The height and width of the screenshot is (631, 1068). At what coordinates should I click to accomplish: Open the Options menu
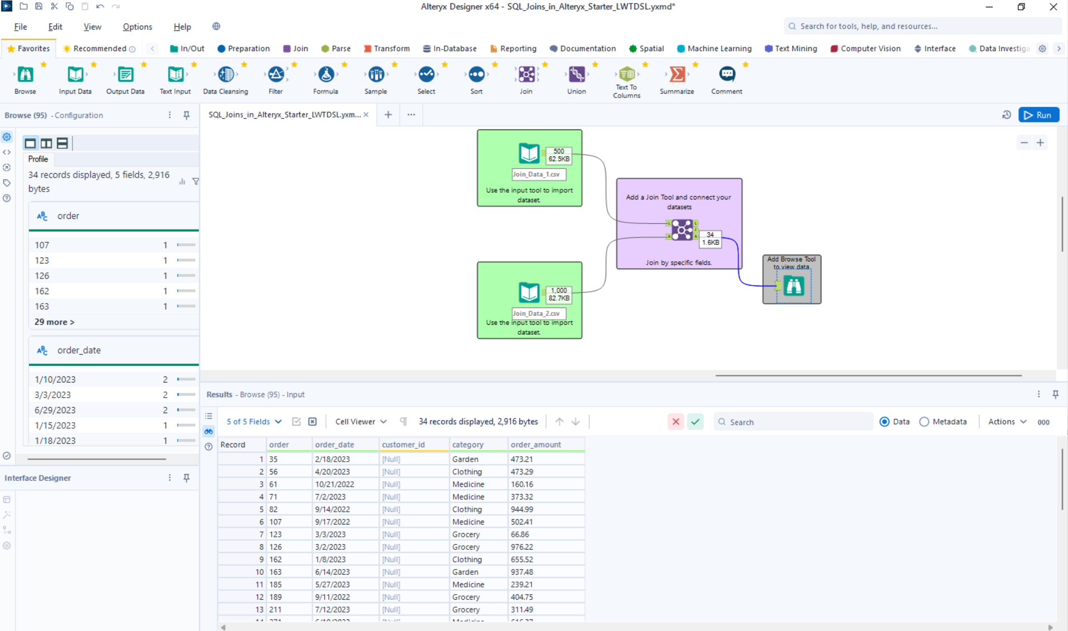[137, 27]
